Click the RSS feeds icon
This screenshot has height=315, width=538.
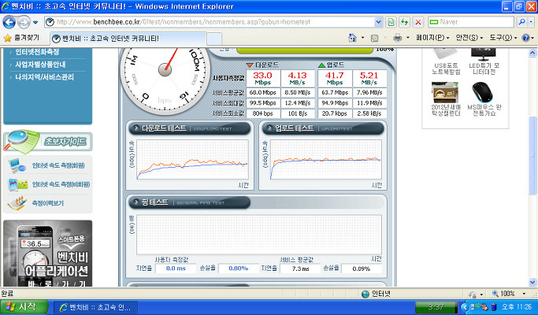(375, 38)
